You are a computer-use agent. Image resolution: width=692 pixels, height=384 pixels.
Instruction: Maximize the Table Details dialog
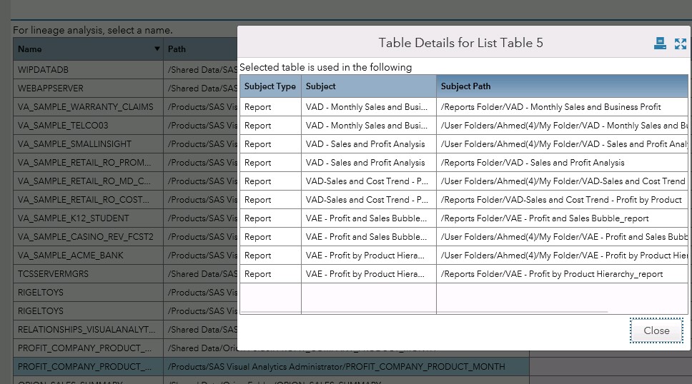click(x=680, y=44)
